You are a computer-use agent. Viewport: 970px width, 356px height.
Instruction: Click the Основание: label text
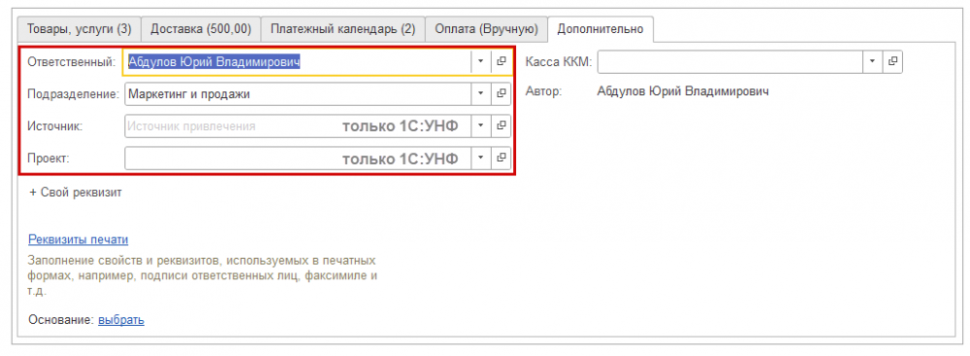click(61, 320)
